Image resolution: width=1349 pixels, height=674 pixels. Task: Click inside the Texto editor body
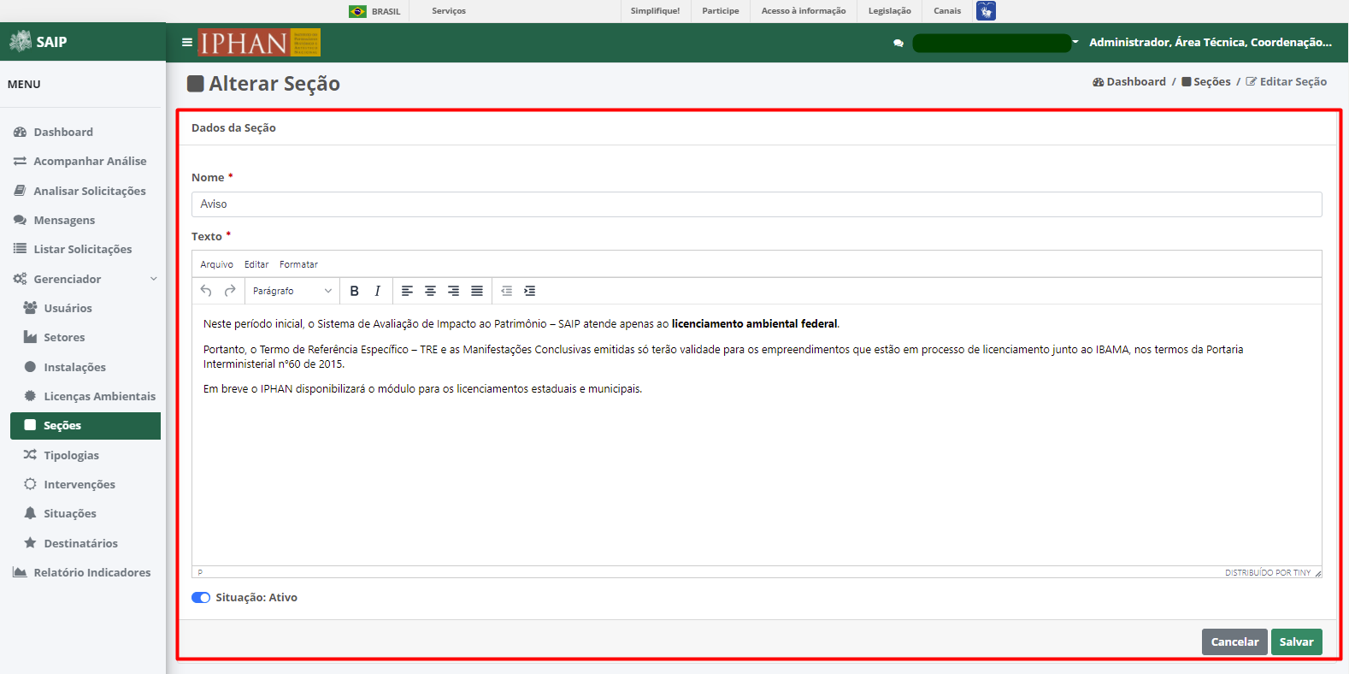[x=757, y=435]
